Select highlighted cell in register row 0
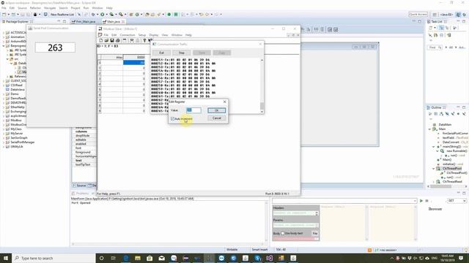Viewport: 469px width, 263px height. point(134,63)
